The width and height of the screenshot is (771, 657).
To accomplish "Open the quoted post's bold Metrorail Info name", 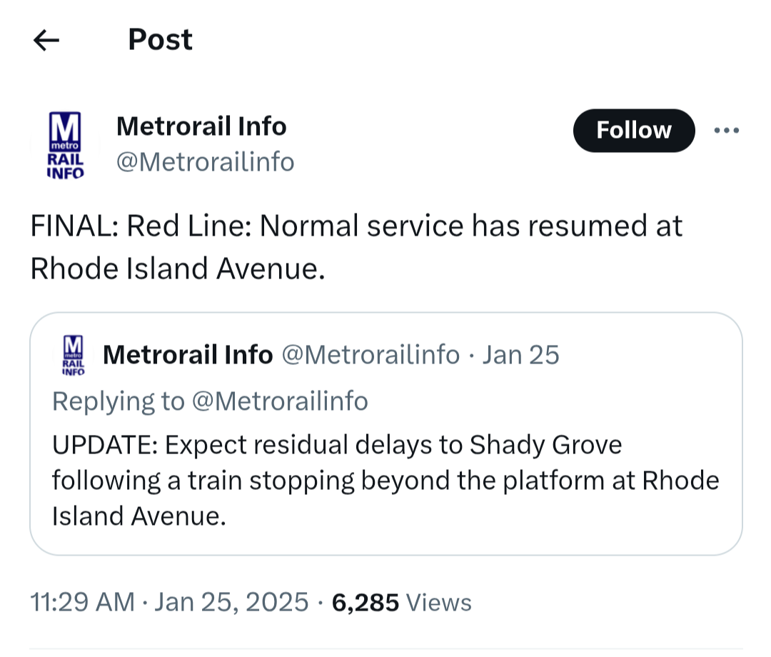I will coord(188,354).
